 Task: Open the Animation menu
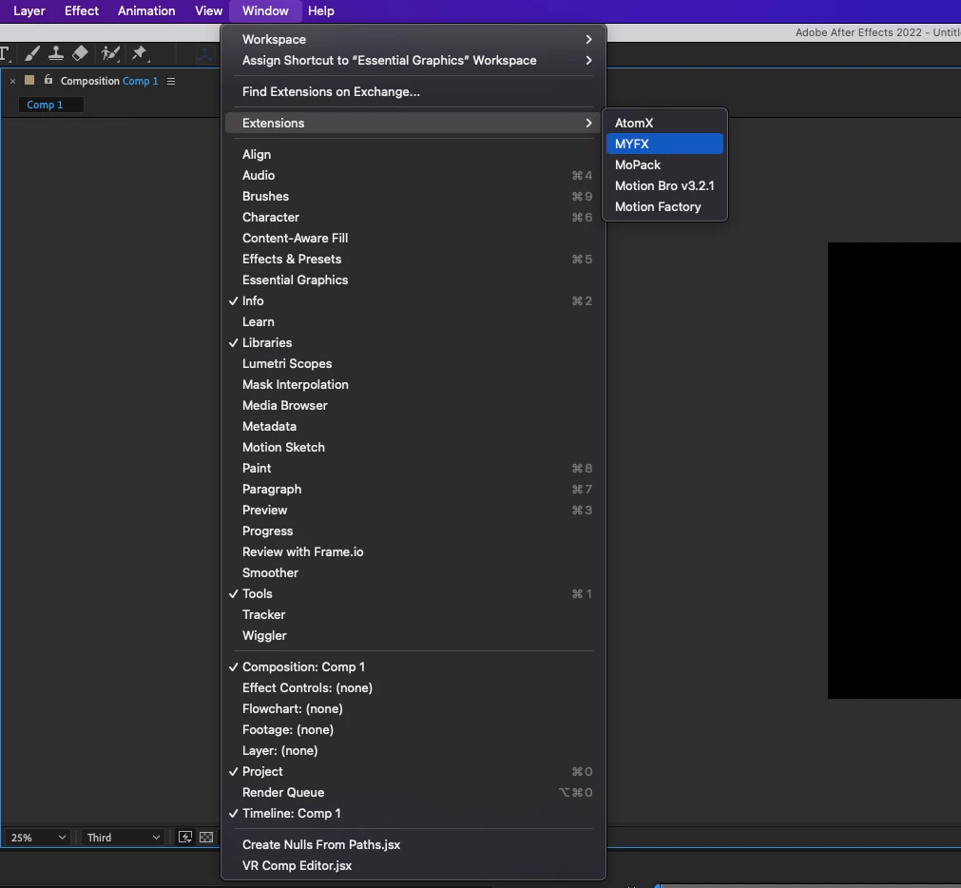click(146, 11)
